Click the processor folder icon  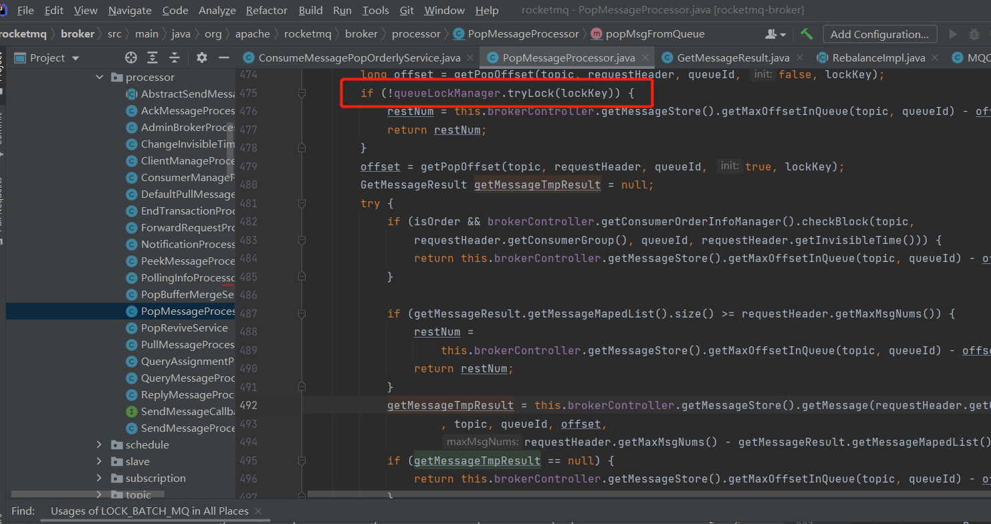(x=117, y=78)
